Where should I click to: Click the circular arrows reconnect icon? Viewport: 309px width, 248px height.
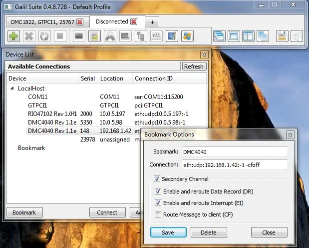[44, 36]
